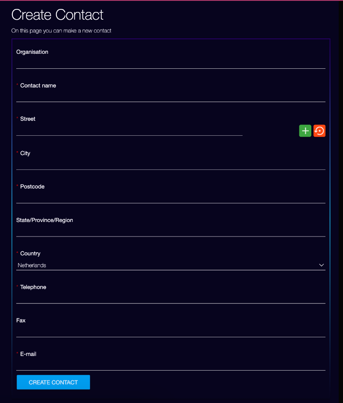Reset street lines using orange undo icon

pyautogui.click(x=319, y=131)
